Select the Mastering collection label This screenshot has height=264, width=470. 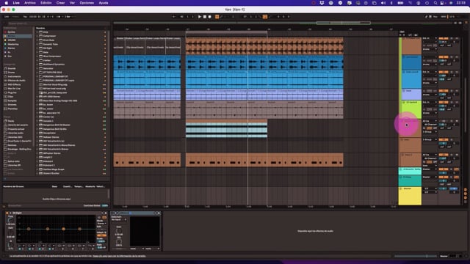pos(13,44)
